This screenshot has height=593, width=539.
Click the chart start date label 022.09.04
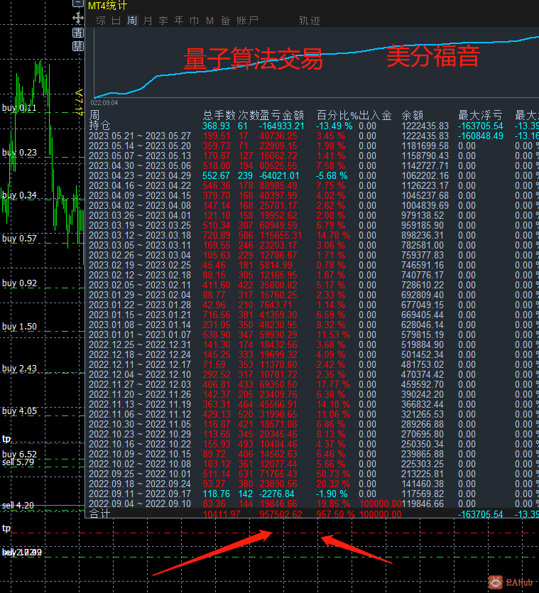[104, 103]
